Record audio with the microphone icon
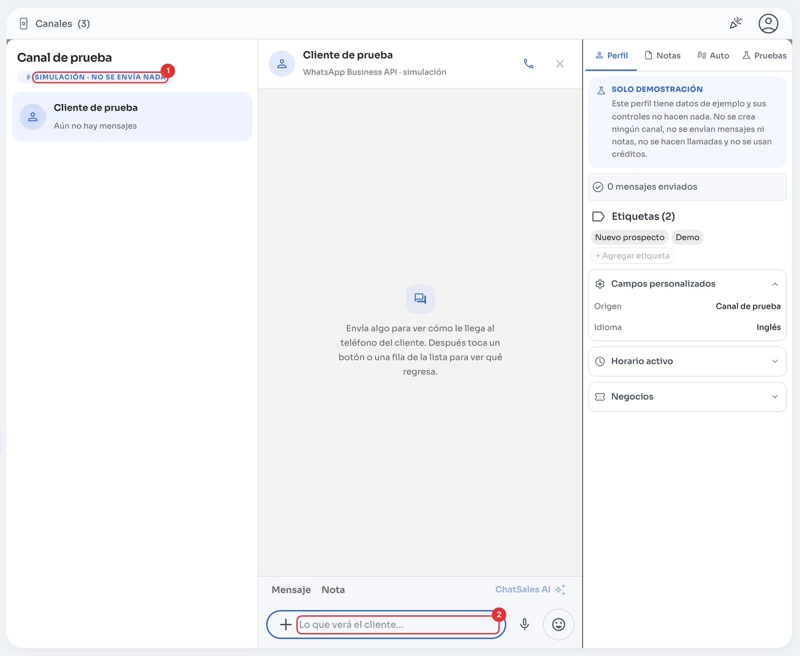 524,624
